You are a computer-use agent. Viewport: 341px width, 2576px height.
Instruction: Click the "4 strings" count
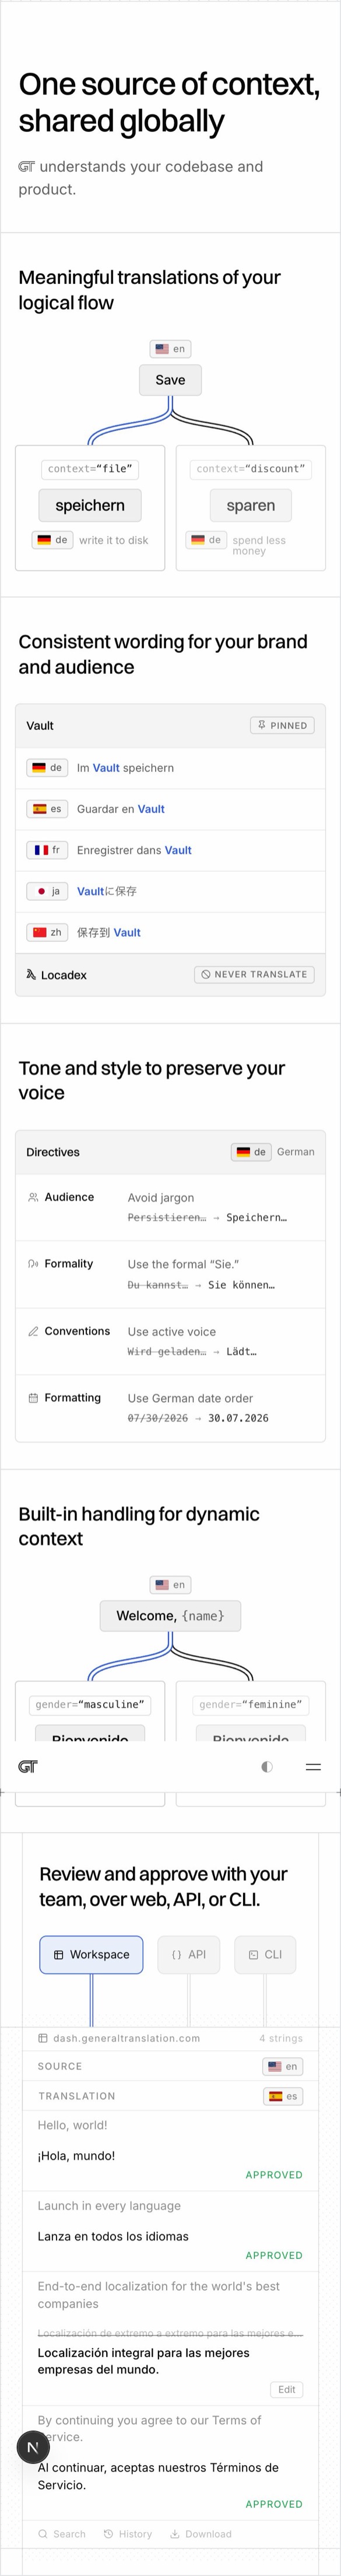pos(281,2038)
